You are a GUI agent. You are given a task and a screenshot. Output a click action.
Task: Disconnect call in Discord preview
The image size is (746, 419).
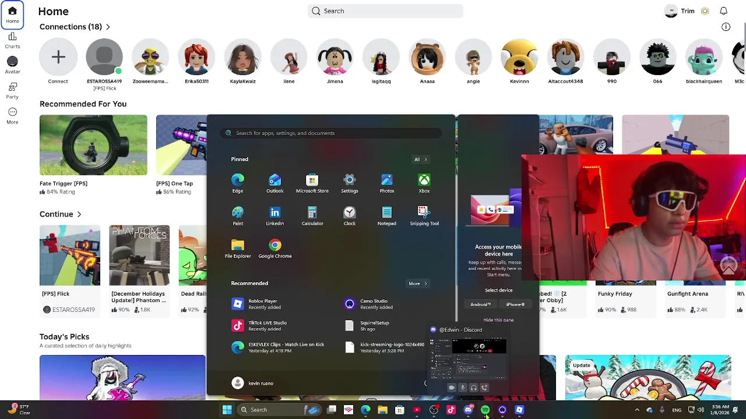coord(485,388)
